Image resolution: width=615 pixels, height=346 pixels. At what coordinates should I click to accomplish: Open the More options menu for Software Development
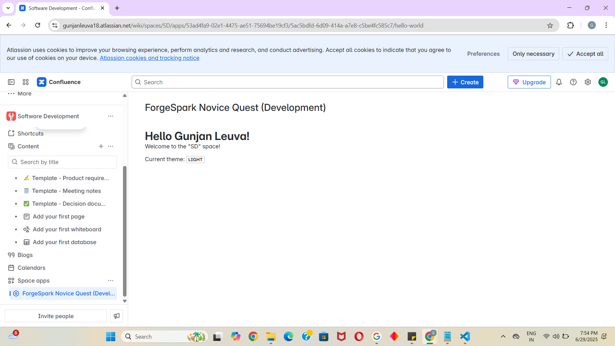(111, 116)
